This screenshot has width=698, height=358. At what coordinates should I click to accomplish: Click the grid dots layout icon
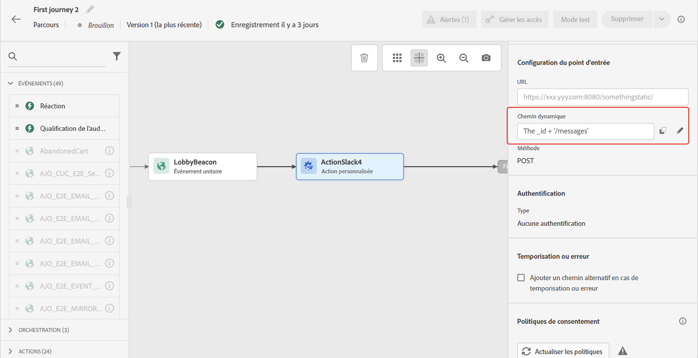coord(397,58)
